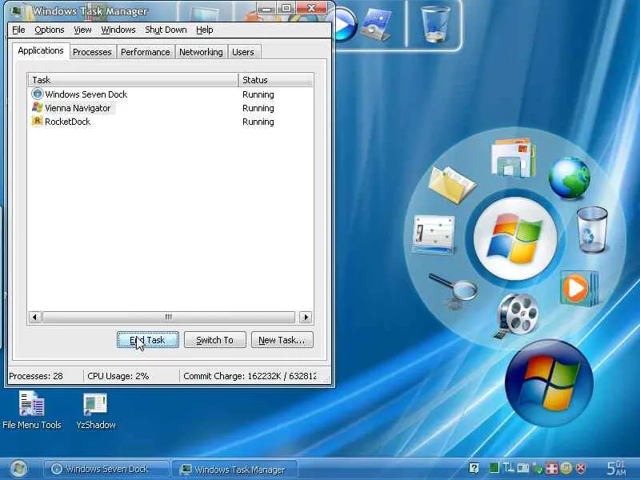Screen dimensions: 640x480
Task: Switch to the Users tab
Action: [243, 52]
